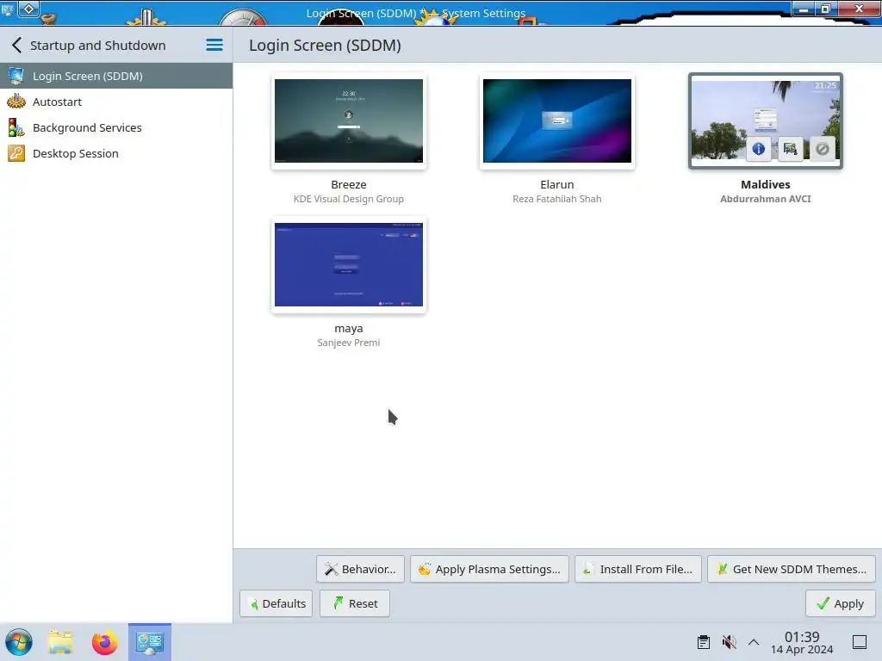Click the 'Sanjeev Premi' author text
882x661 pixels.
click(349, 343)
